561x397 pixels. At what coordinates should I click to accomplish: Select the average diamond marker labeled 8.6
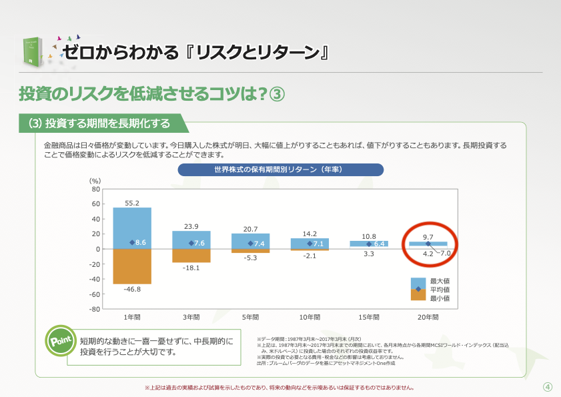pos(132,242)
